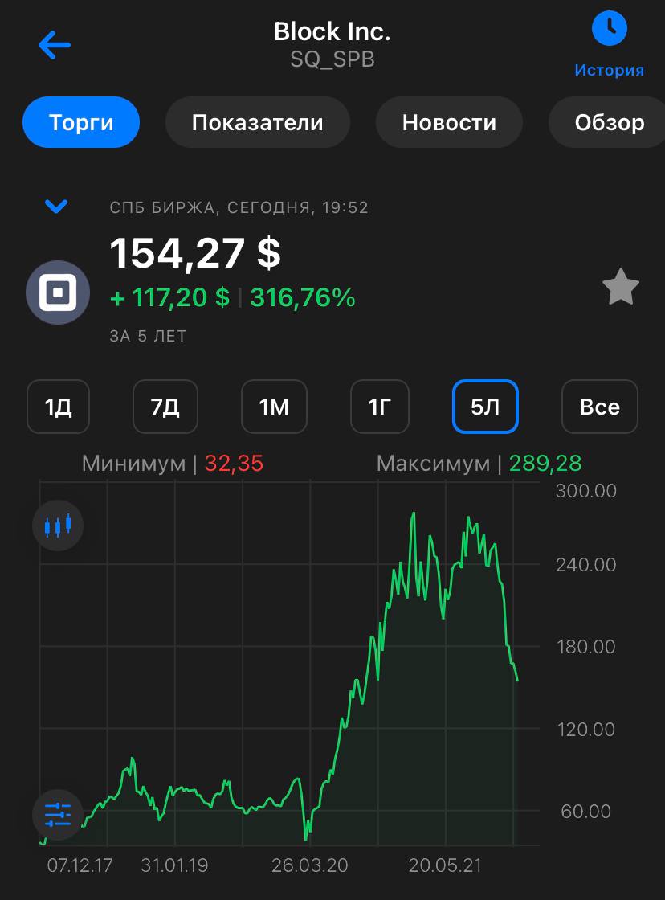Viewport: 665px width, 900px height.
Task: Switch to the Новости tab
Action: click(x=449, y=122)
